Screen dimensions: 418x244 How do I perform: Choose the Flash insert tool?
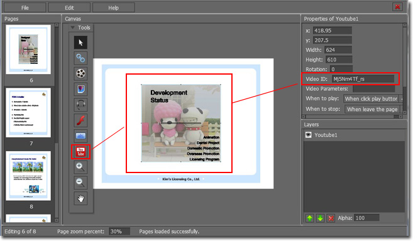(81, 120)
